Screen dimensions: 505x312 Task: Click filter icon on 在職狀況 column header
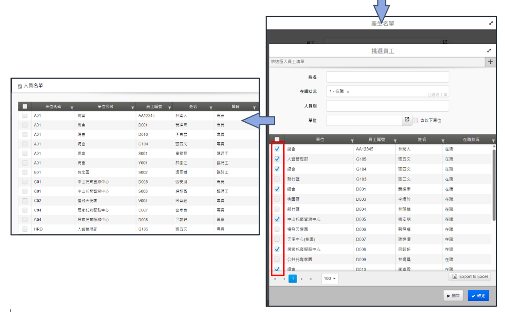pos(492,141)
